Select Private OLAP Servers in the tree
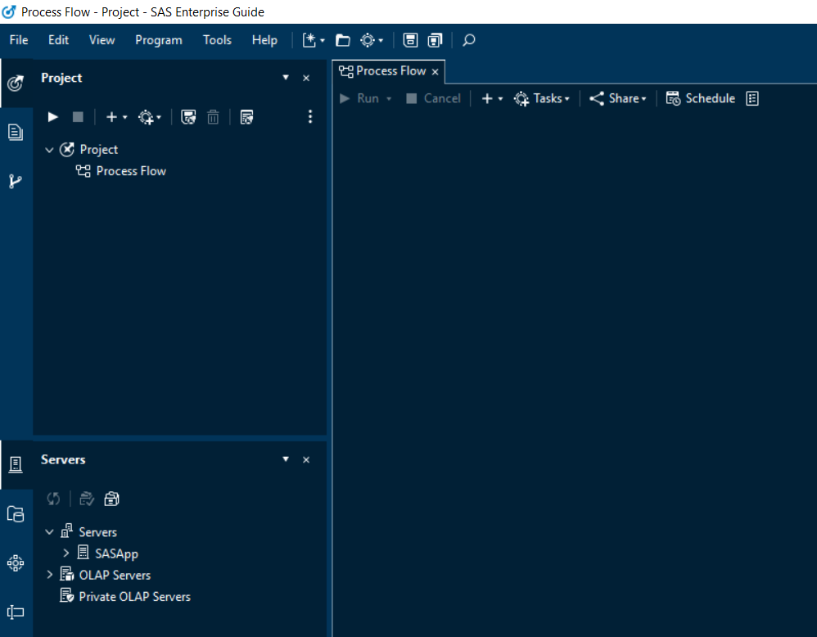 [134, 596]
